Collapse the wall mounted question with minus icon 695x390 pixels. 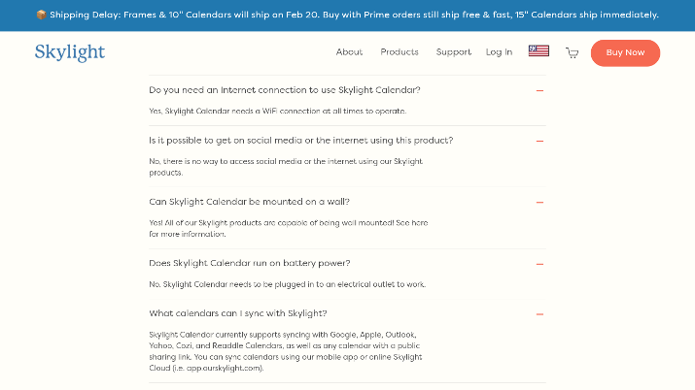[x=539, y=203]
